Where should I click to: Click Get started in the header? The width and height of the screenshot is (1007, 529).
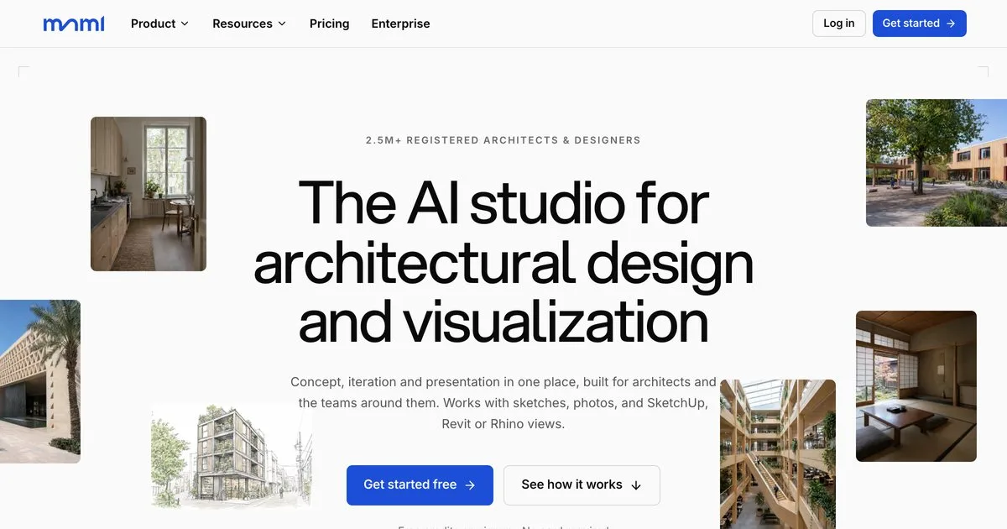(920, 24)
